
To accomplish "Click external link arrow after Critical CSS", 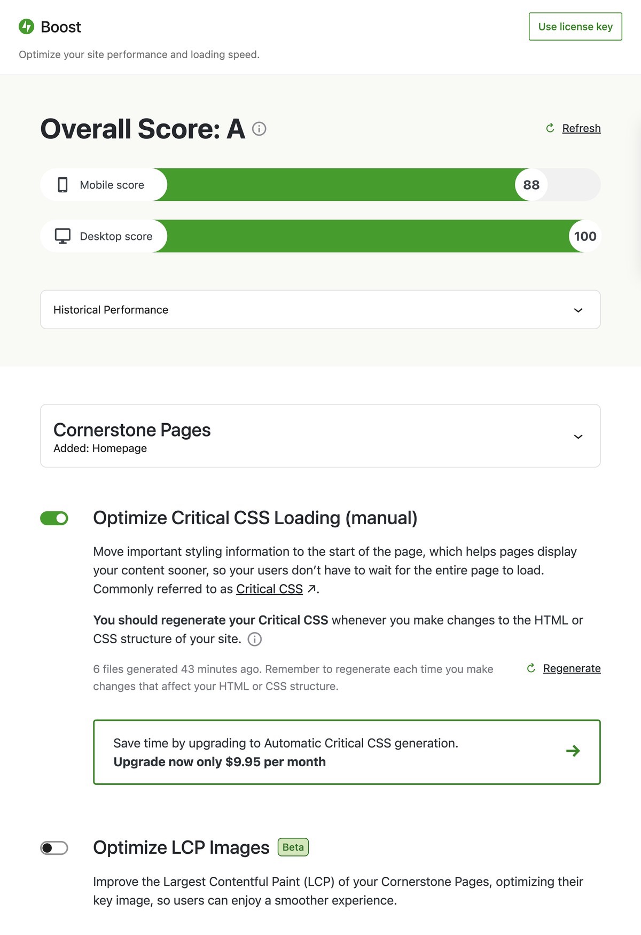I will coord(312,589).
